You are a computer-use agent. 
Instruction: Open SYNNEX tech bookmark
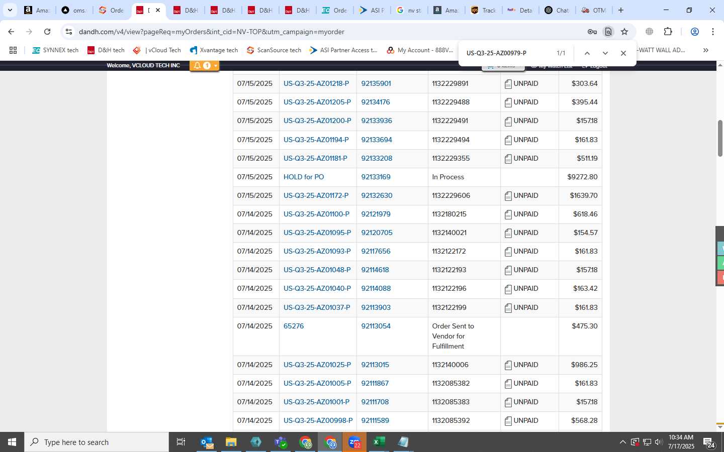[55, 50]
